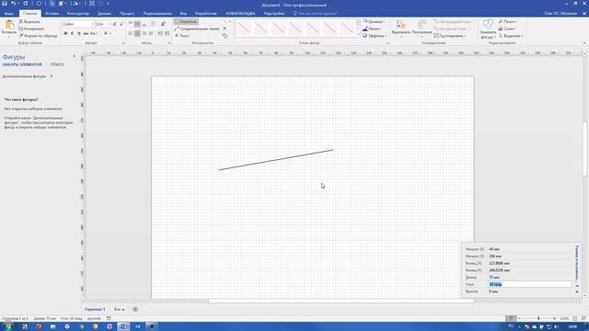Switch to the Разработчик ribbon tab
Viewport: 589px width, 331px height.
pyautogui.click(x=205, y=13)
